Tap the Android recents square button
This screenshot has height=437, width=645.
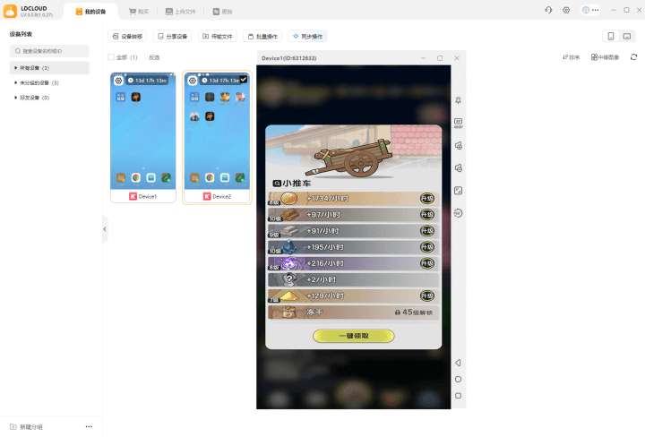click(458, 396)
